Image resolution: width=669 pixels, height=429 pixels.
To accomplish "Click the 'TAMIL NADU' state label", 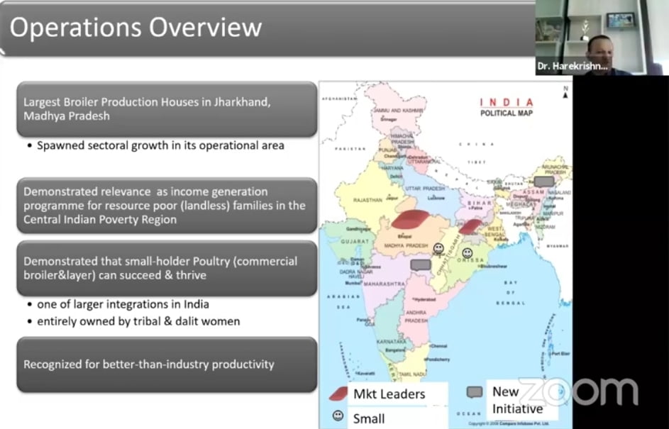I will tap(412, 374).
